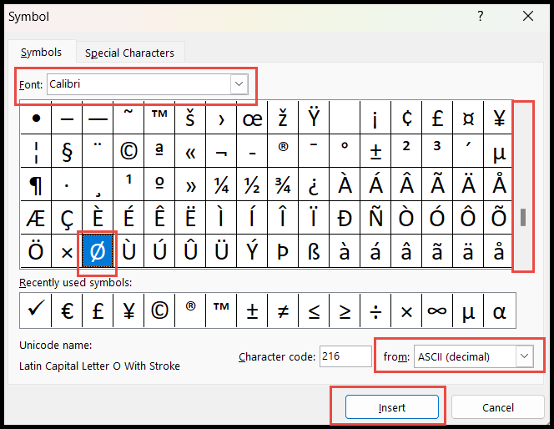Switch to Special Characters tab
The image size is (554, 429).
(x=129, y=53)
